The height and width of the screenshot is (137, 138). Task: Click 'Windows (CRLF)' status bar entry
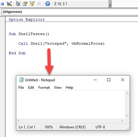[72, 127]
